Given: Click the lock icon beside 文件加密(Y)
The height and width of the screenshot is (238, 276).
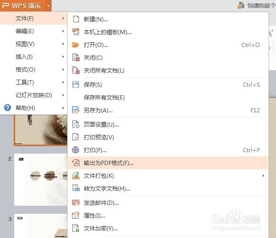Looking at the screenshot, I should coord(76,228).
